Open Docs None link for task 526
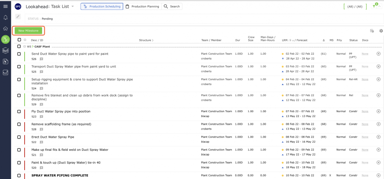384x179 pixels. (365, 53)
